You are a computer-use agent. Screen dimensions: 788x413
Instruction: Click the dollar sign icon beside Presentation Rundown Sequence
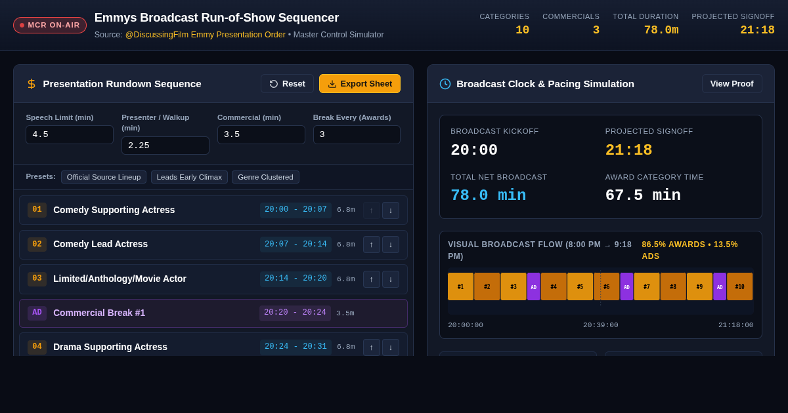(32, 84)
